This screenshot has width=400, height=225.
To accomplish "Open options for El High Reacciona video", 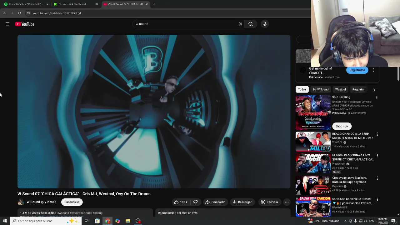I will [x=377, y=156].
